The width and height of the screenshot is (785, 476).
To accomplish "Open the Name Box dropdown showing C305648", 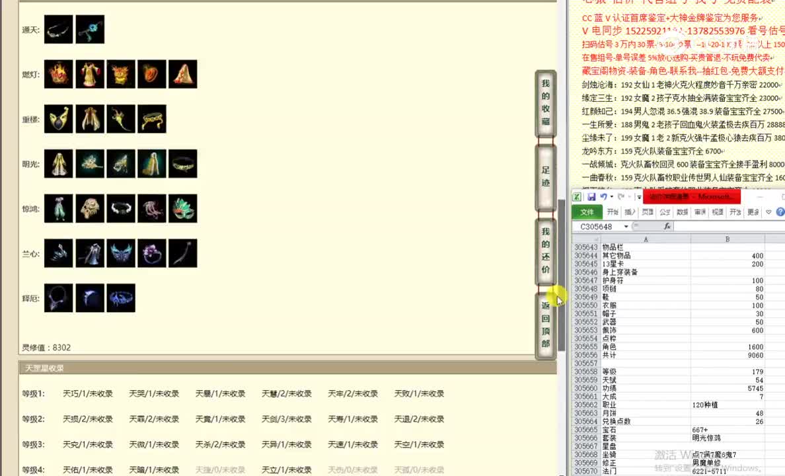I will tap(626, 225).
